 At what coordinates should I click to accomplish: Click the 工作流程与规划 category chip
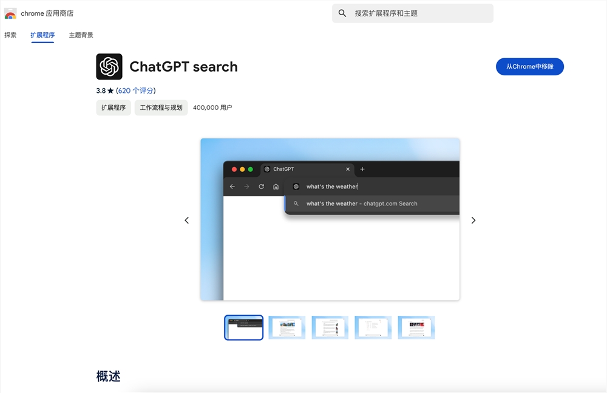pyautogui.click(x=161, y=108)
